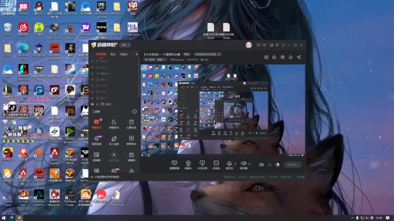Open the 视频连麦 microphone tool
394x221 pixels.
point(97,140)
